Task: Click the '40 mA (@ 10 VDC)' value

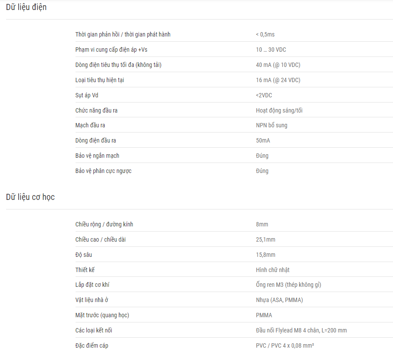Action: point(278,65)
